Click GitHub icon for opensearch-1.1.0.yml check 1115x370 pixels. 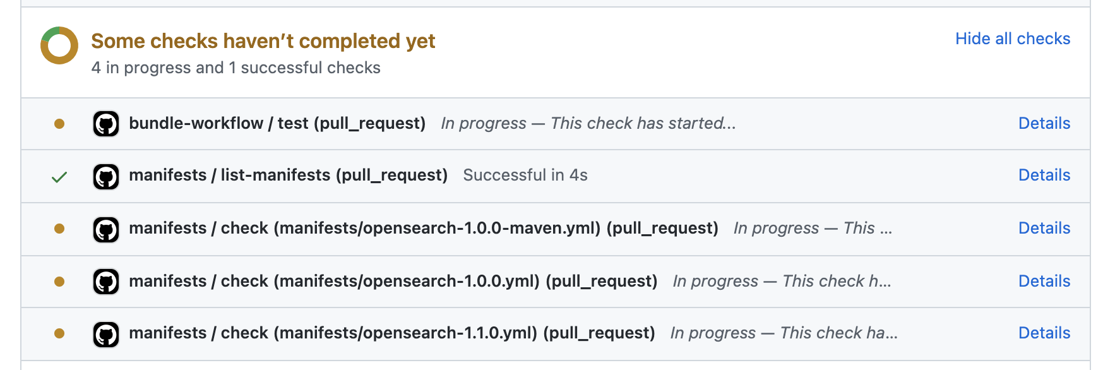point(106,334)
